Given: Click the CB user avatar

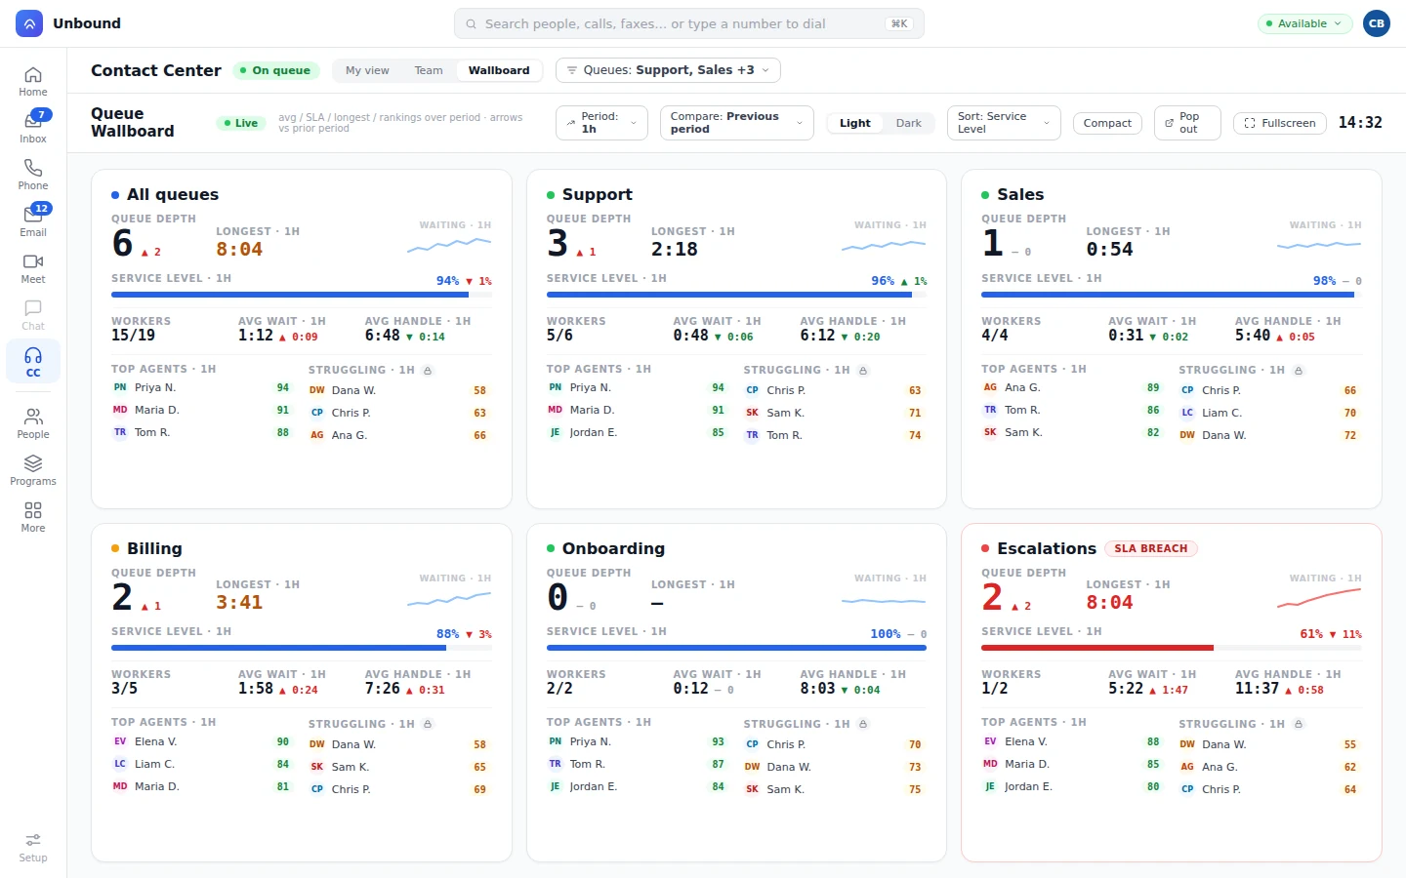Looking at the screenshot, I should point(1377,23).
